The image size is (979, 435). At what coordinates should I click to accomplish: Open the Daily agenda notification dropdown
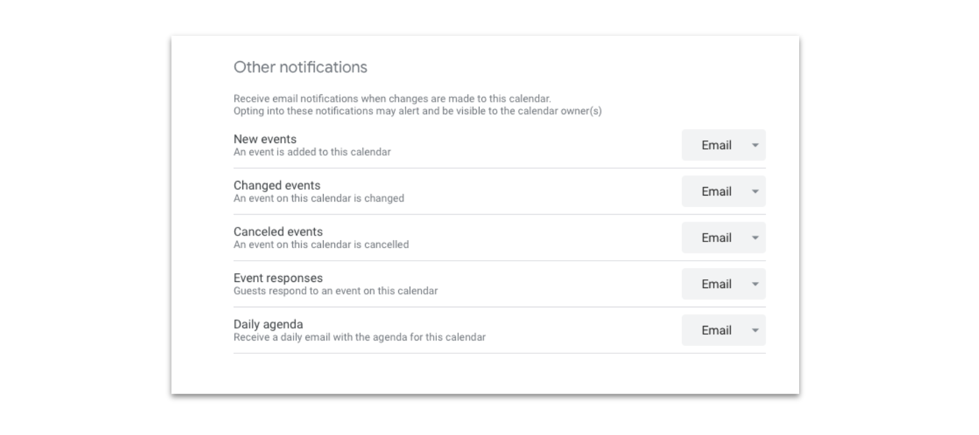tap(723, 330)
